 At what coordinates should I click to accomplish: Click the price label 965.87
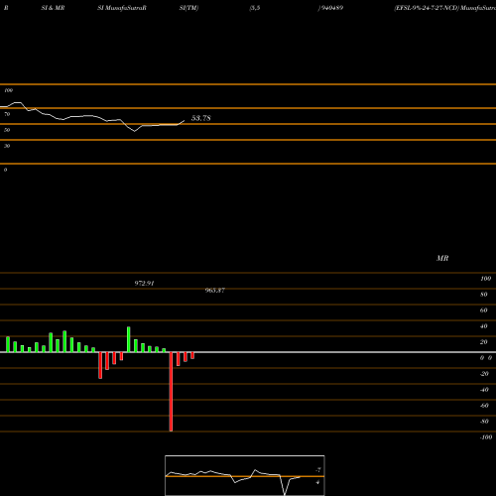tap(215, 291)
